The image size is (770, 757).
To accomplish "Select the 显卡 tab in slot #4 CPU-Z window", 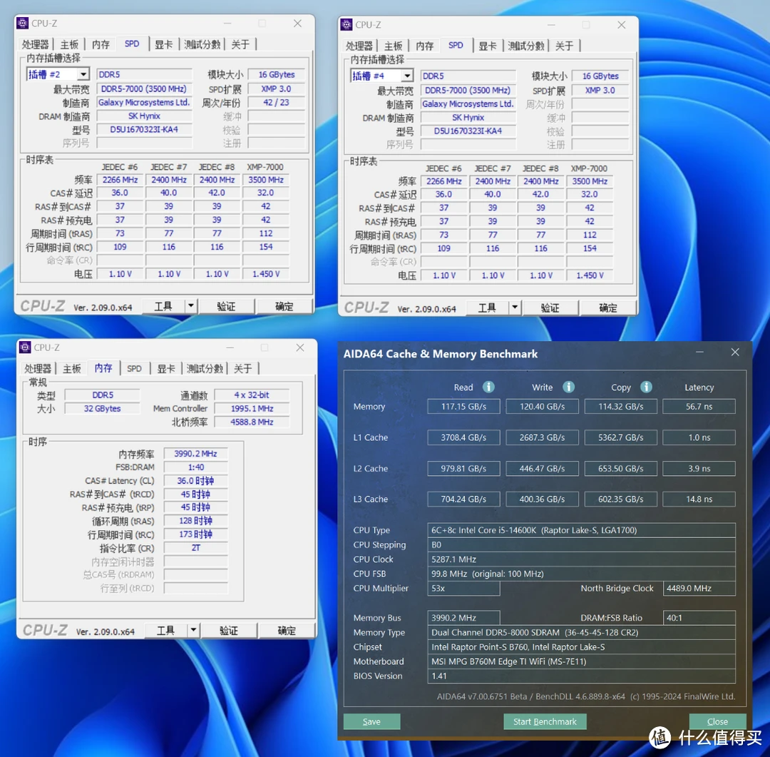I will (488, 46).
